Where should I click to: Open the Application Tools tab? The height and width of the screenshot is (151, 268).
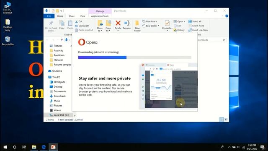pyautogui.click(x=100, y=16)
